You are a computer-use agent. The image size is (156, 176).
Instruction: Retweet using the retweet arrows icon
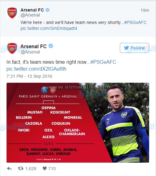coord(21,168)
